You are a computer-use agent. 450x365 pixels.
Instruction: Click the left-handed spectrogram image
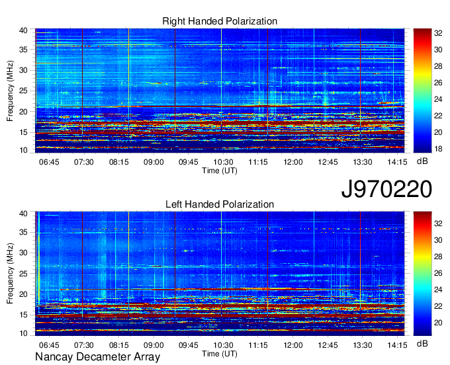[x=220, y=274]
